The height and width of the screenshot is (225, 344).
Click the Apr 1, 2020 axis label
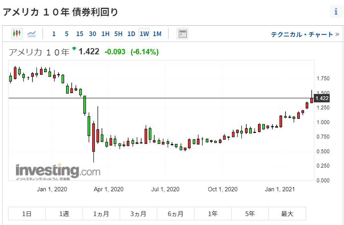tap(108, 189)
